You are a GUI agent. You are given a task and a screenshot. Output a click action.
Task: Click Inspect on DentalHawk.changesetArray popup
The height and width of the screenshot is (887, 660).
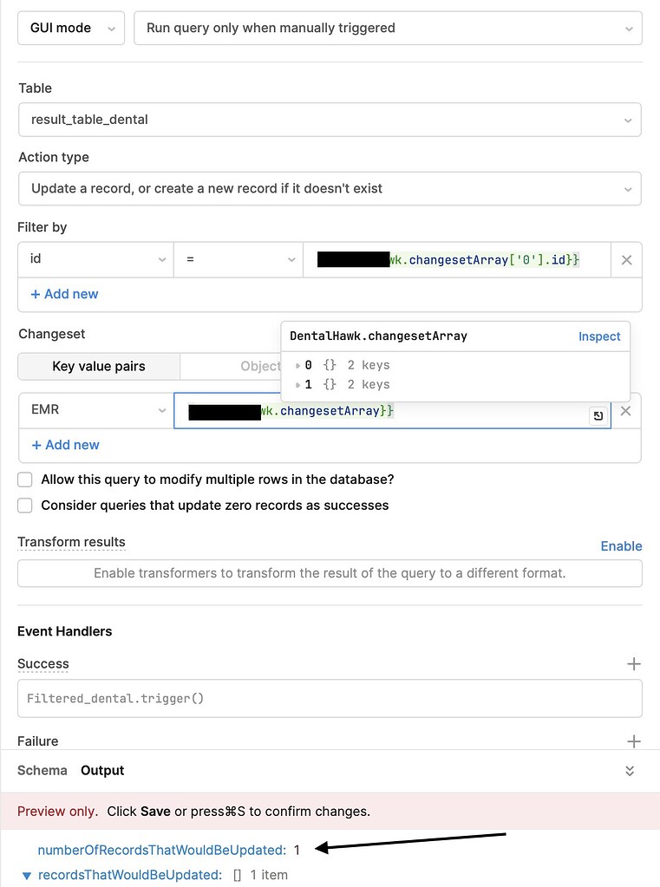[x=599, y=336]
